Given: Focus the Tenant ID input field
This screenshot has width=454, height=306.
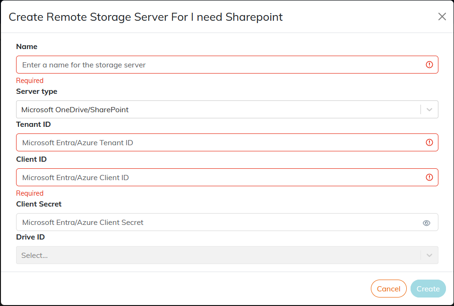Looking at the screenshot, I should click(227, 142).
